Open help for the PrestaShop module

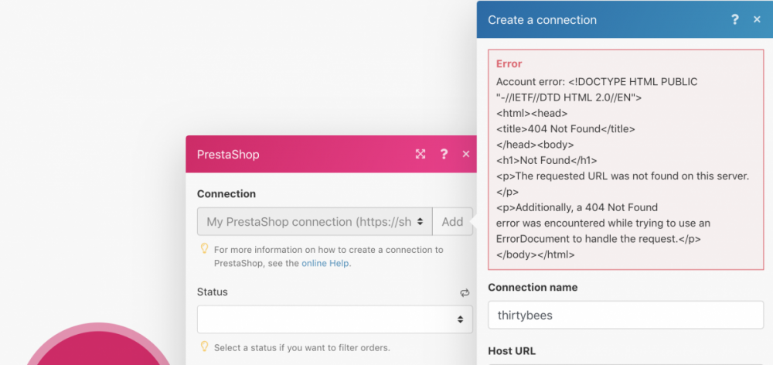tap(444, 155)
